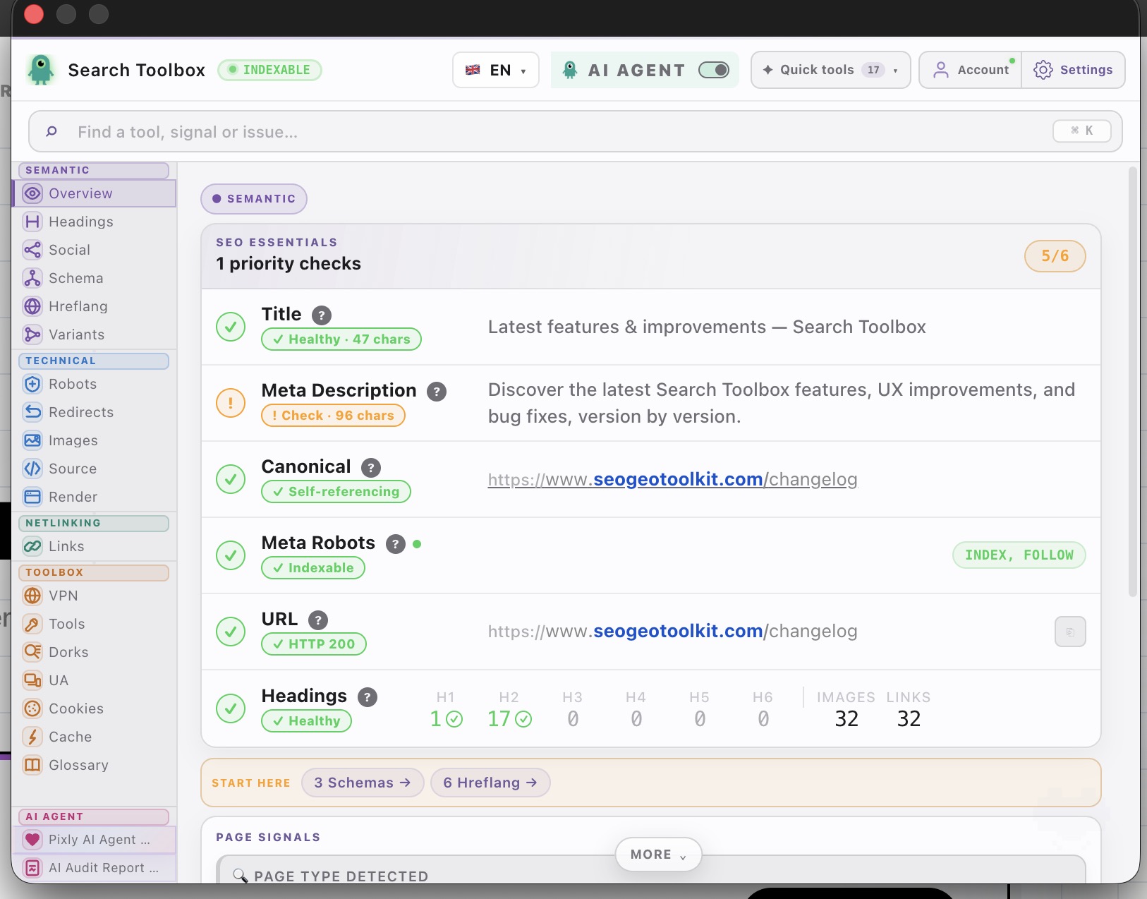Open the Account button

(971, 70)
